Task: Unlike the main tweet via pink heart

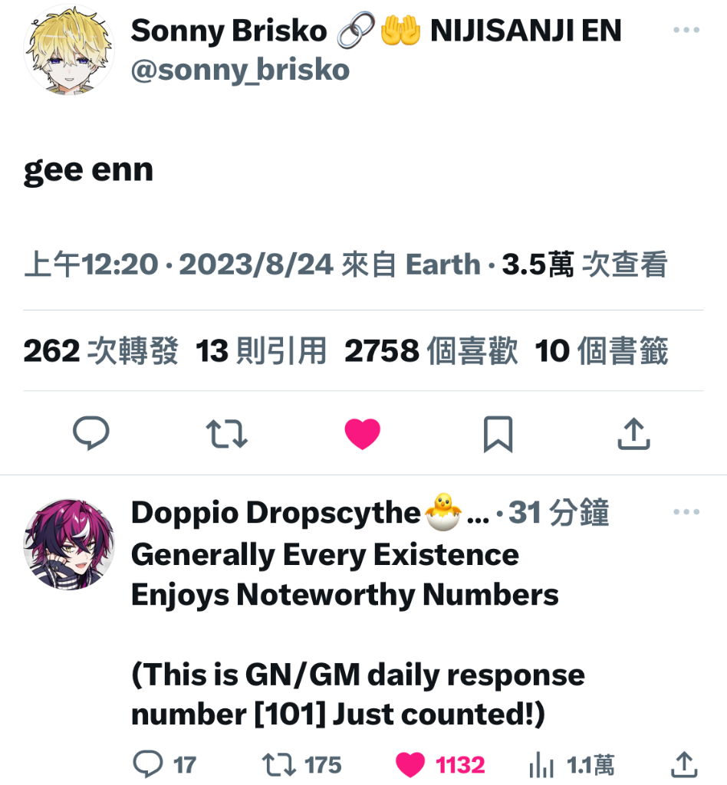Action: 363,434
